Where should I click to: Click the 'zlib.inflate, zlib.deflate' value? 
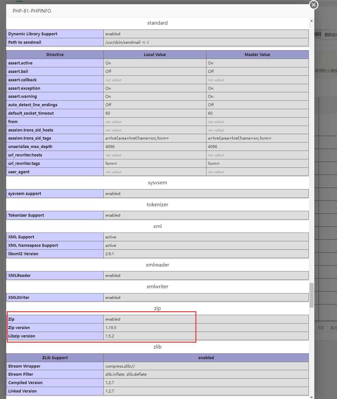pos(126,374)
